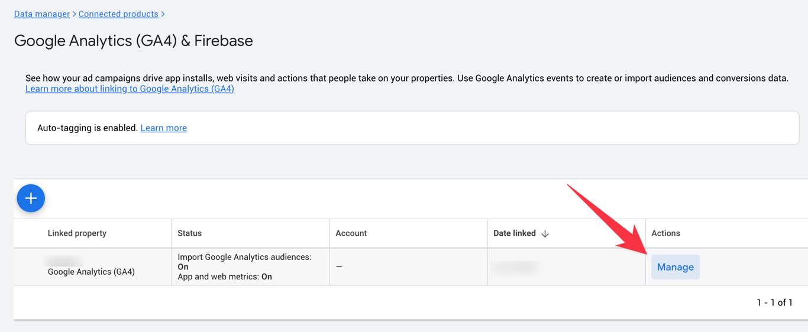Click the App and web metrics status
This screenshot has width=808, height=332.
(x=225, y=276)
